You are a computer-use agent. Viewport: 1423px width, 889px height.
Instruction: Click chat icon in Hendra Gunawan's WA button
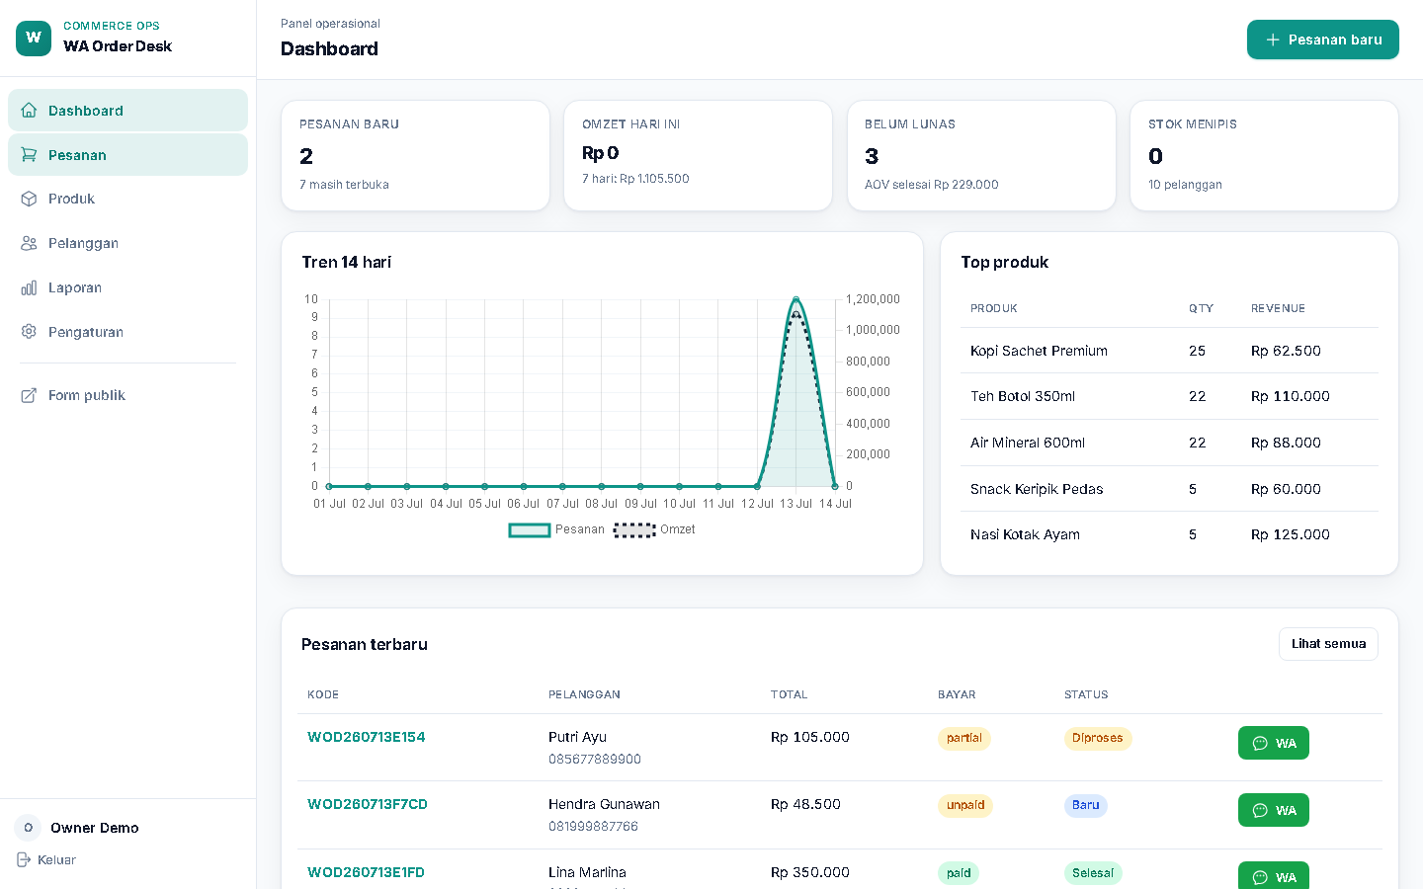[x=1260, y=810]
